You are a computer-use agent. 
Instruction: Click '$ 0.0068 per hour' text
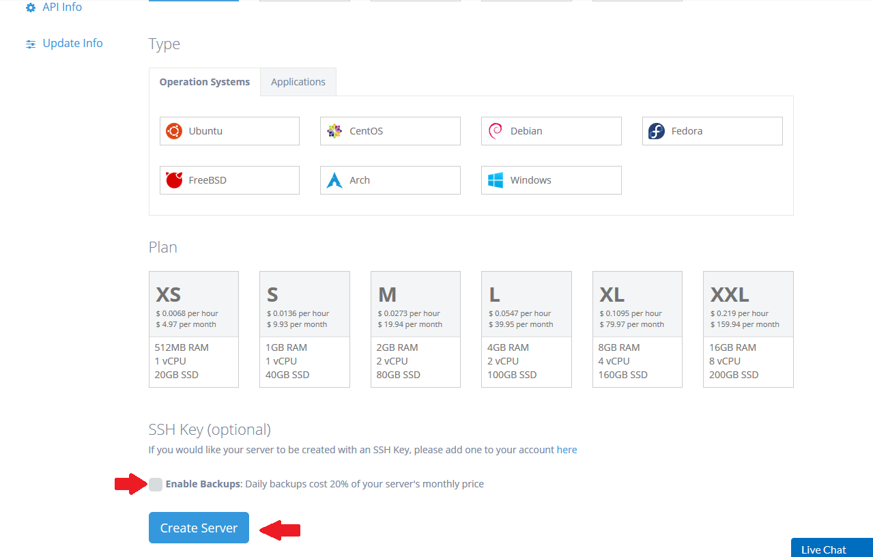click(x=187, y=313)
